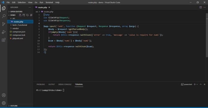
Task: Open the Run menu
Action: pyautogui.click(x=41, y=2)
